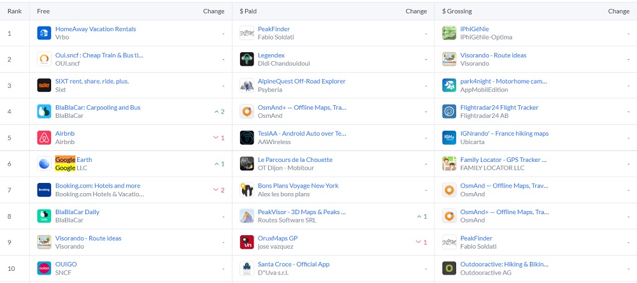Screen dimensions: 637x283
Task: Click the TeslAA app icon
Action: pos(247,138)
